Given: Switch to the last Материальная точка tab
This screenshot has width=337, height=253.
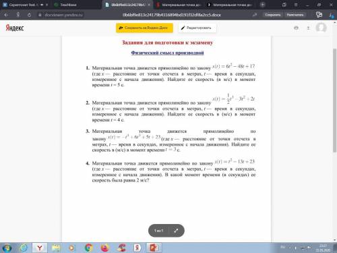Looking at the screenshot, I should (230, 5).
